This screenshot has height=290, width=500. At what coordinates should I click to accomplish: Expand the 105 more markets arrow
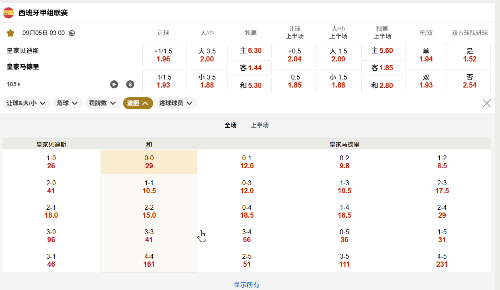tap(14, 84)
